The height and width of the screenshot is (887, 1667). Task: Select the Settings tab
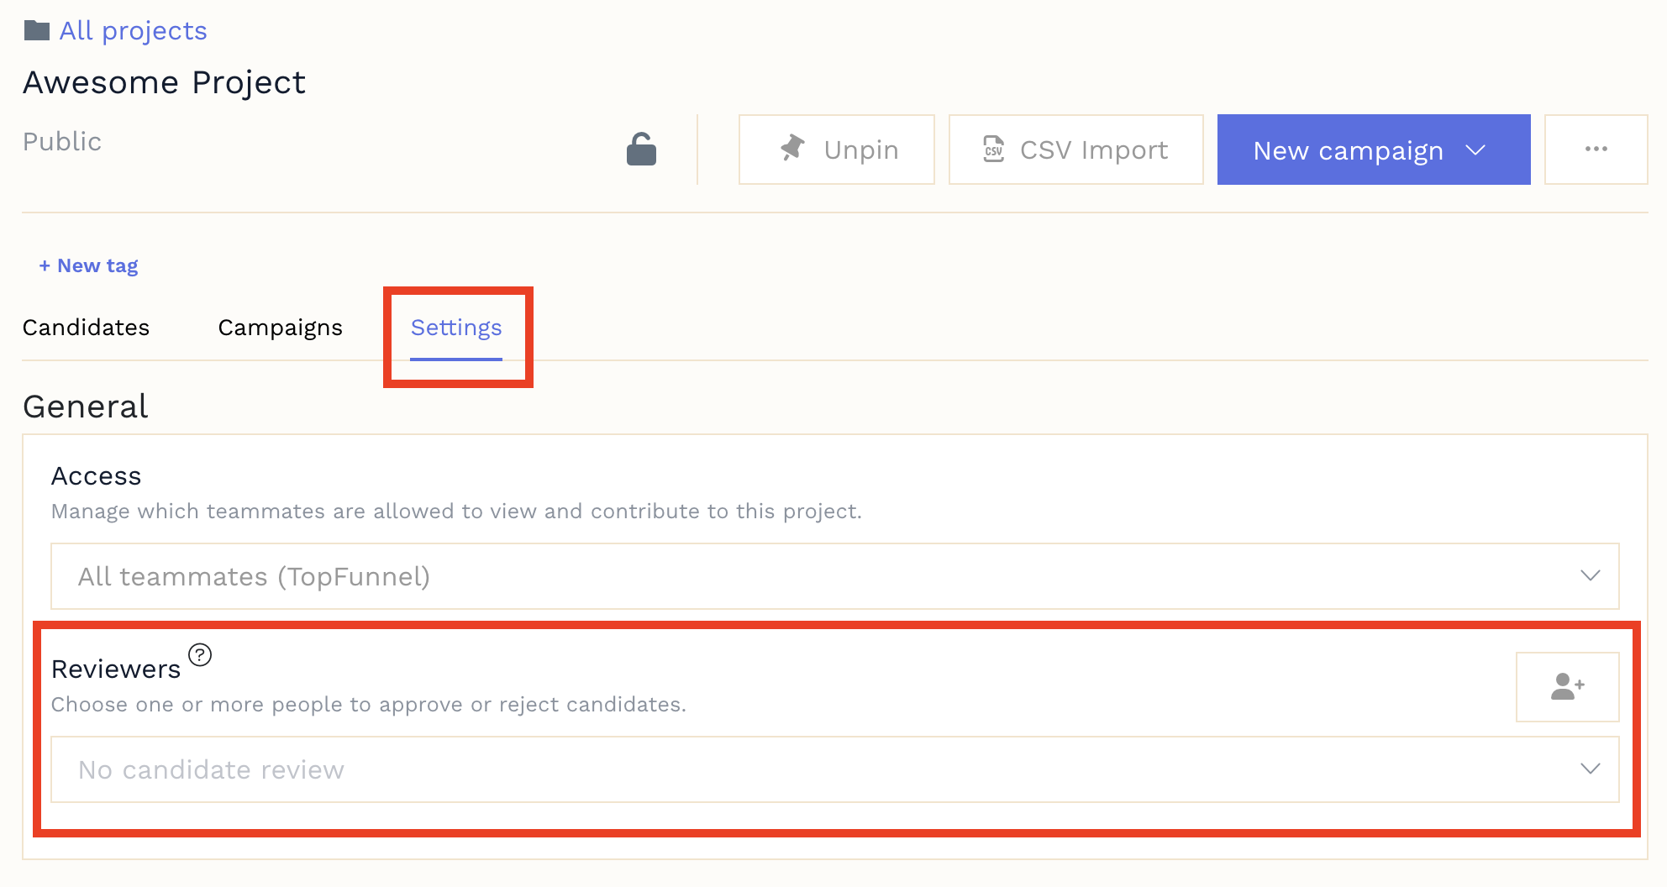[456, 328]
